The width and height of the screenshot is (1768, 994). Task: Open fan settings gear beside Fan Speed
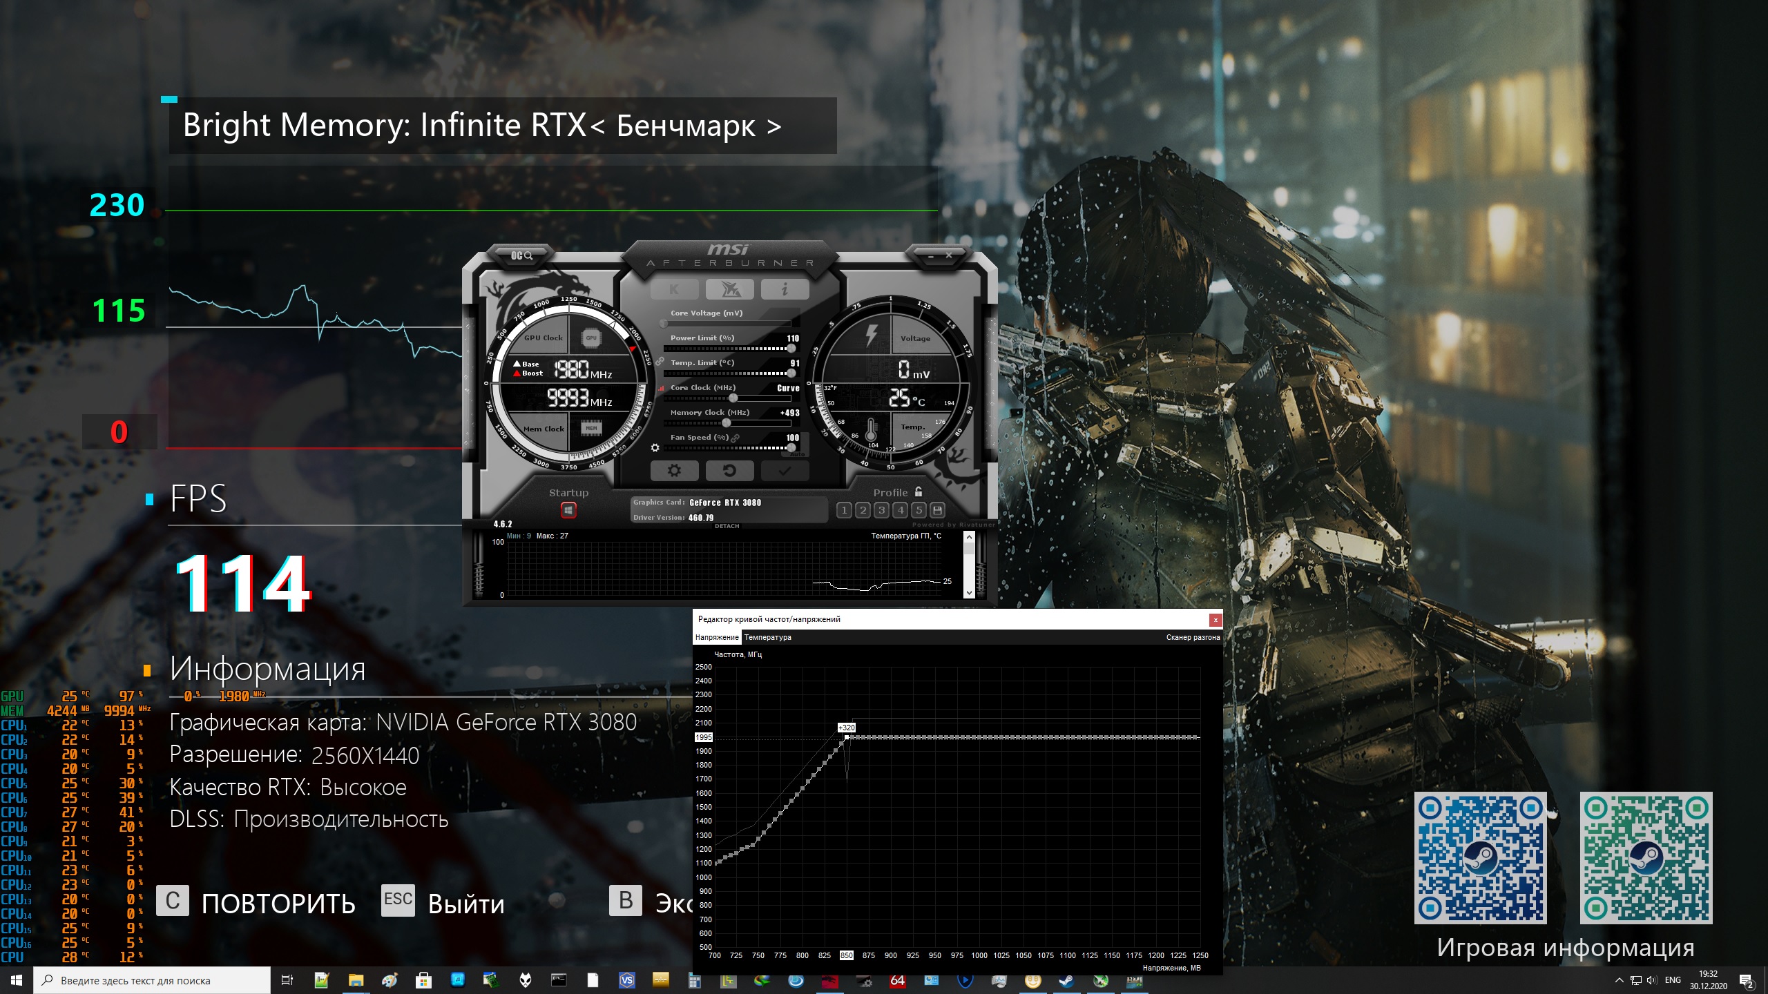(x=655, y=448)
